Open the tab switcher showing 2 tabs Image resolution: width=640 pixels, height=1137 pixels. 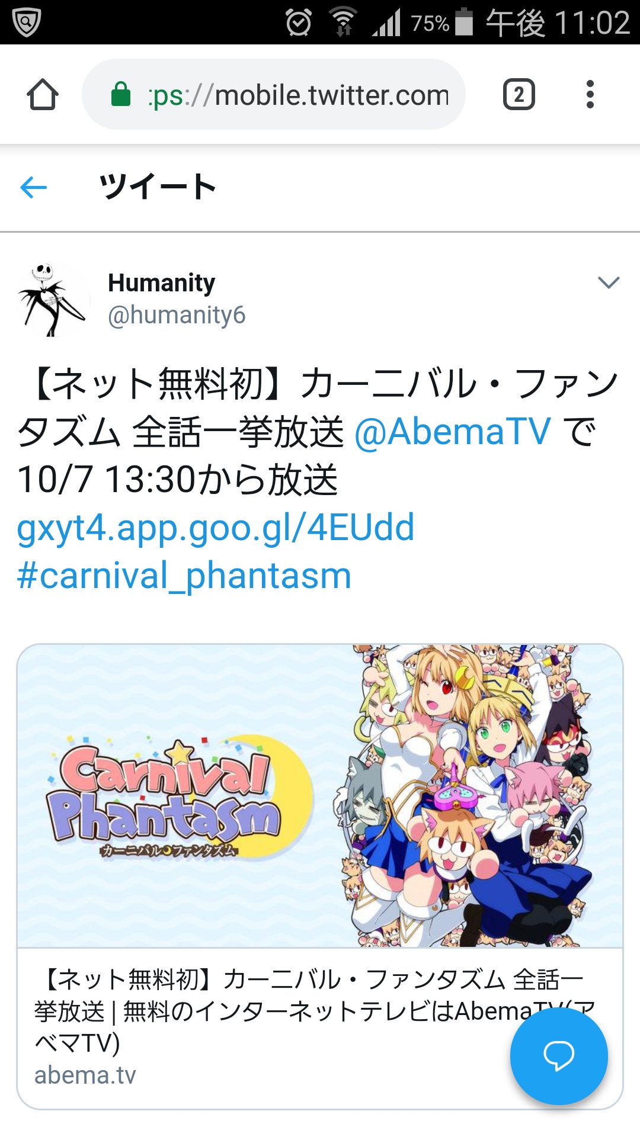click(519, 95)
